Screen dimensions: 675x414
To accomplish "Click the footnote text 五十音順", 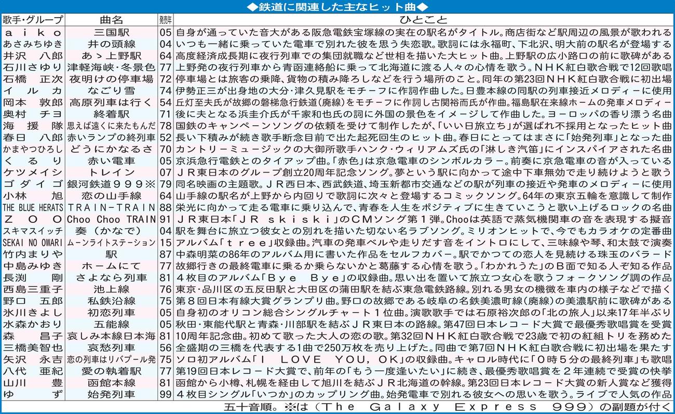I will pos(250,407).
